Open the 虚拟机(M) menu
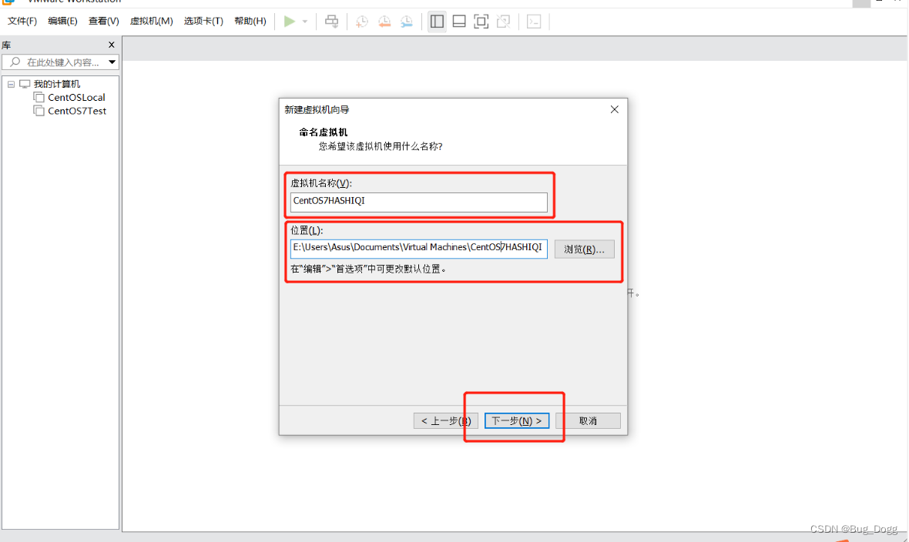The image size is (909, 542). 151,21
